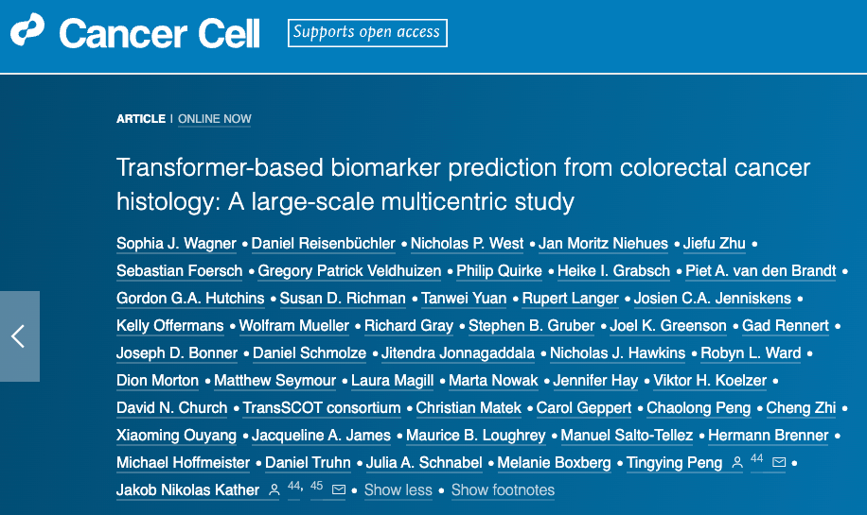Click the ONLINE NOW label
The width and height of the screenshot is (867, 515).
point(215,119)
